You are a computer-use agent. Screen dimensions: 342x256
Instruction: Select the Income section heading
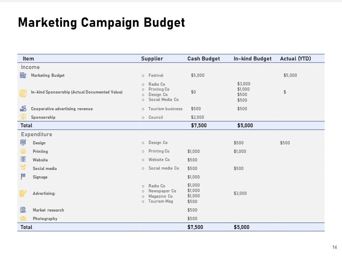(x=30, y=67)
